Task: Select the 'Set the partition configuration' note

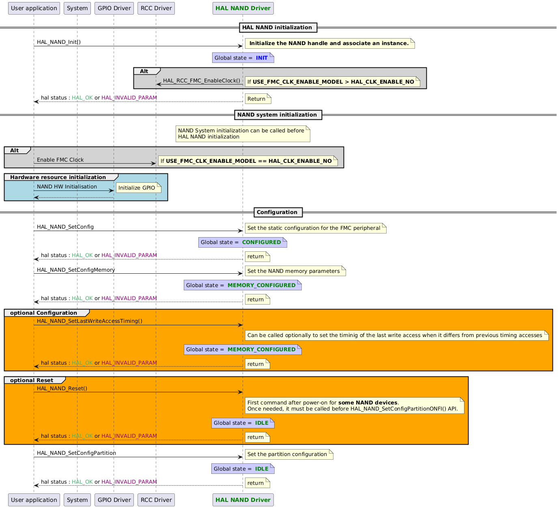Action: [x=289, y=454]
